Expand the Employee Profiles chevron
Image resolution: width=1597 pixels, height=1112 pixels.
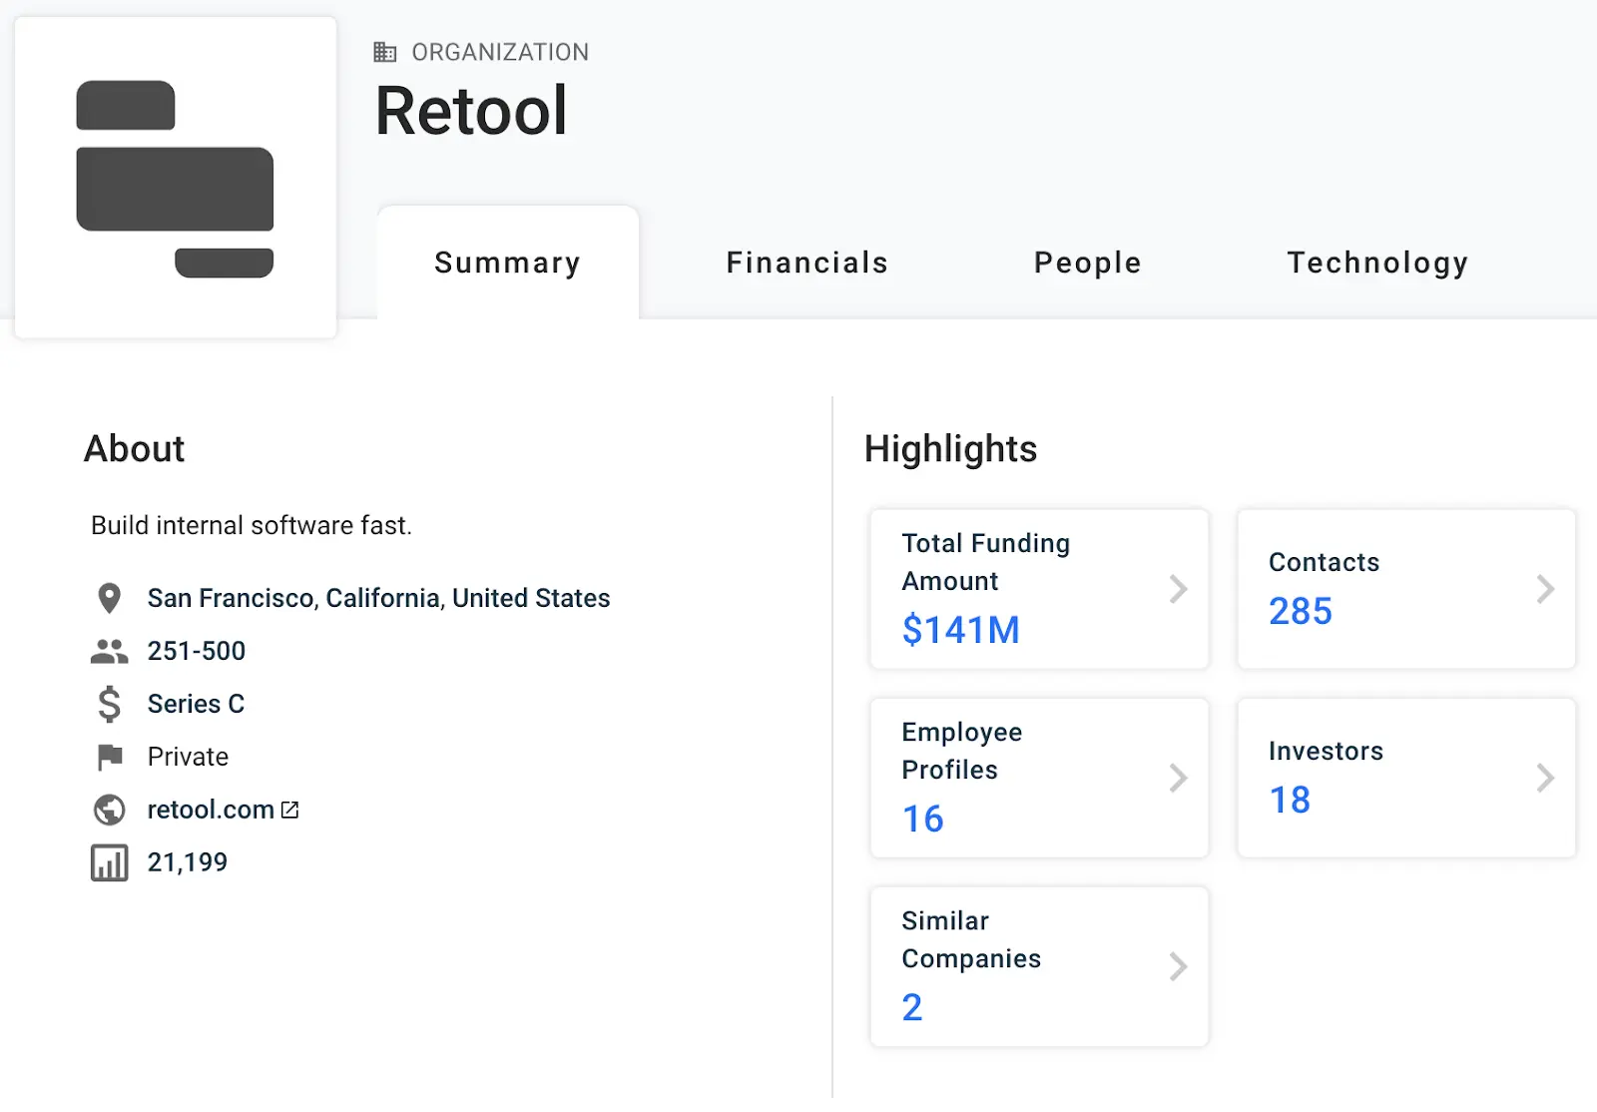tap(1178, 778)
